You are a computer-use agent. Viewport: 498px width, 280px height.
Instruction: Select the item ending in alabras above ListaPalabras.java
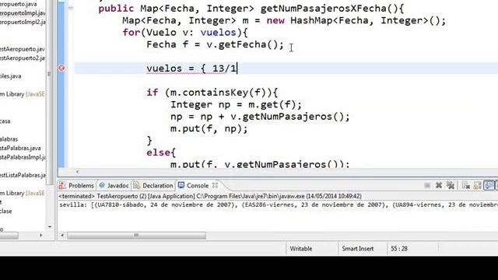point(9,139)
